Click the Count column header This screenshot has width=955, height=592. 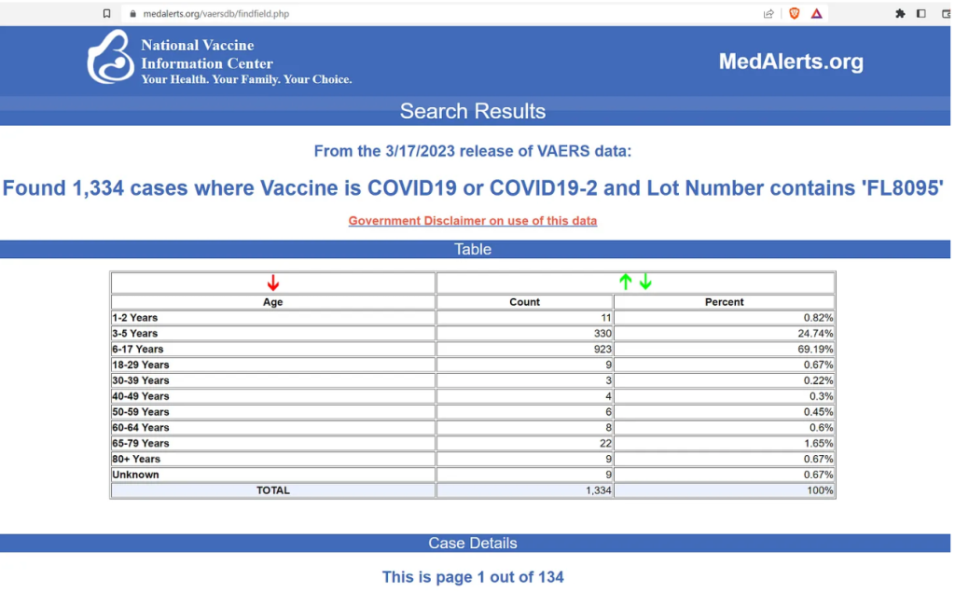point(524,302)
